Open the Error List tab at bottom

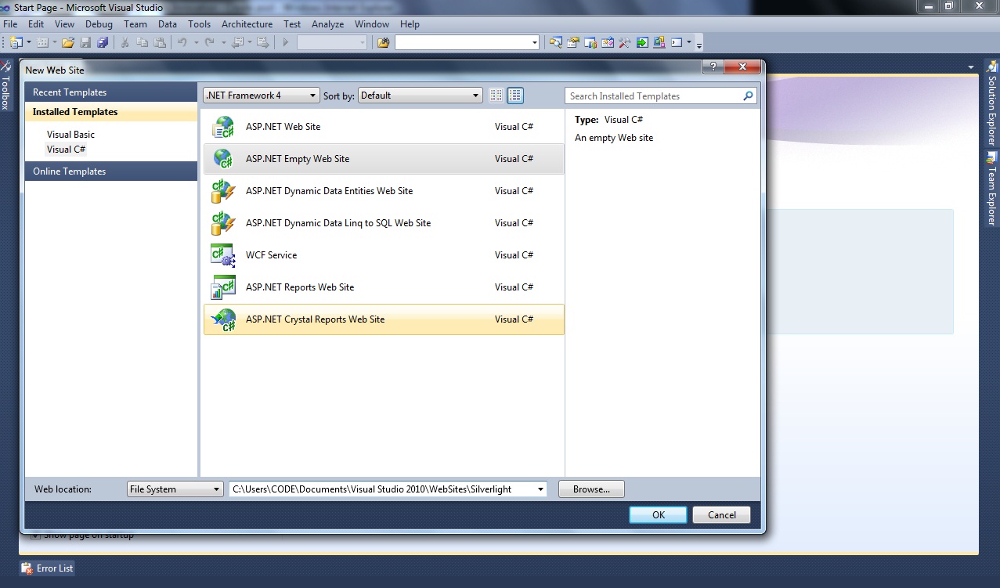click(x=48, y=568)
